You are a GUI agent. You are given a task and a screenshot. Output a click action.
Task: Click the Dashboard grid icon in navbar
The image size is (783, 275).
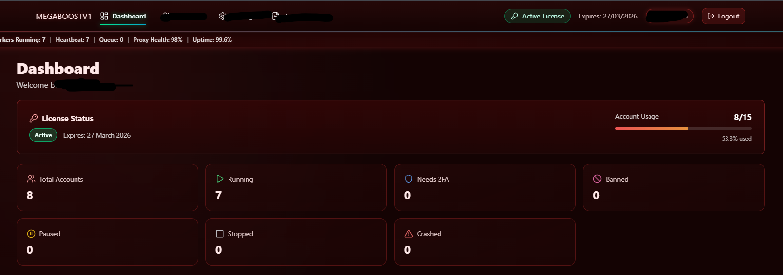104,16
